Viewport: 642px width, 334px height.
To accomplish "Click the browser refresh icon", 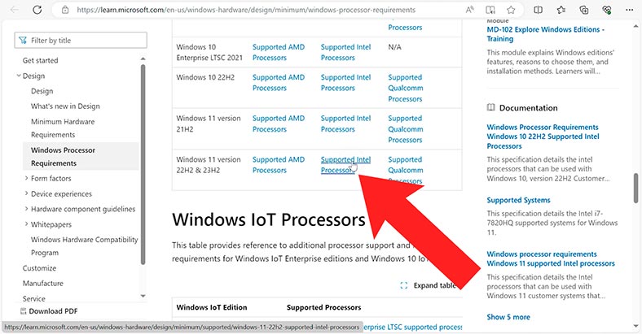I will click(x=37, y=10).
